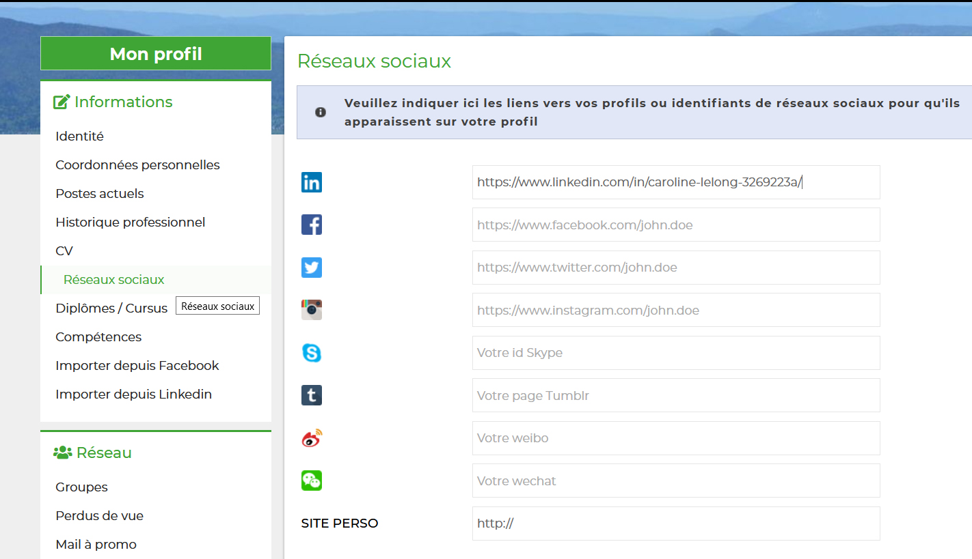This screenshot has height=559, width=972.
Task: Open Historique professionnel page
Action: (x=130, y=223)
